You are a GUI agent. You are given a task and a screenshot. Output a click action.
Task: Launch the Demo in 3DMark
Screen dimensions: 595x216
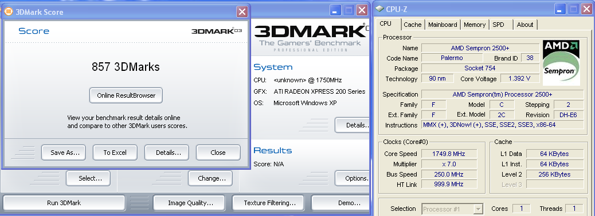tap(340, 203)
